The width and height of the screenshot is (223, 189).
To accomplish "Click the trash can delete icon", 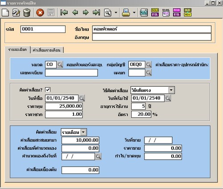I will click(x=27, y=12).
